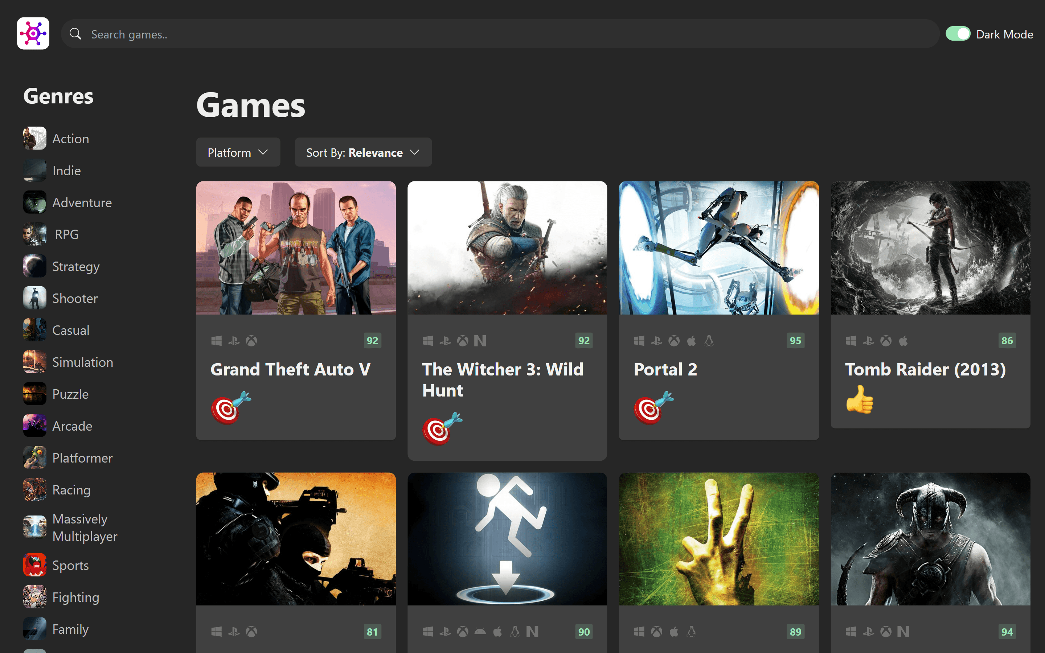Open the Grand Theft Auto V cover image

click(296, 248)
